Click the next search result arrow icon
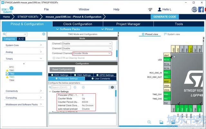 tap(83, 87)
